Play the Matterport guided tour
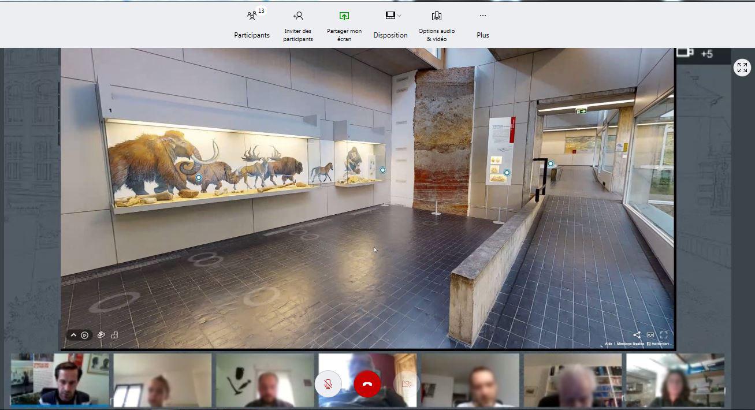The height and width of the screenshot is (410, 755). click(85, 335)
